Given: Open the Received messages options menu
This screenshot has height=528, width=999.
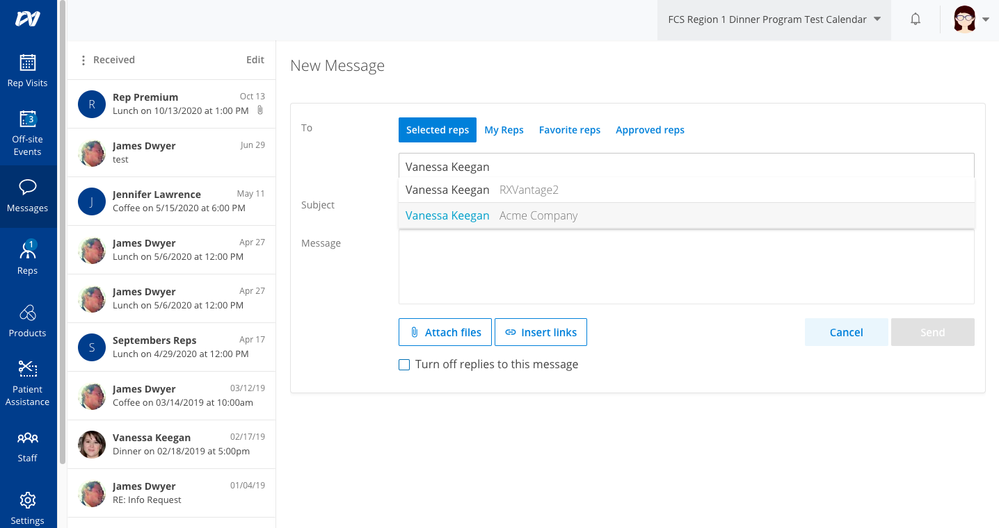Looking at the screenshot, I should (x=83, y=60).
